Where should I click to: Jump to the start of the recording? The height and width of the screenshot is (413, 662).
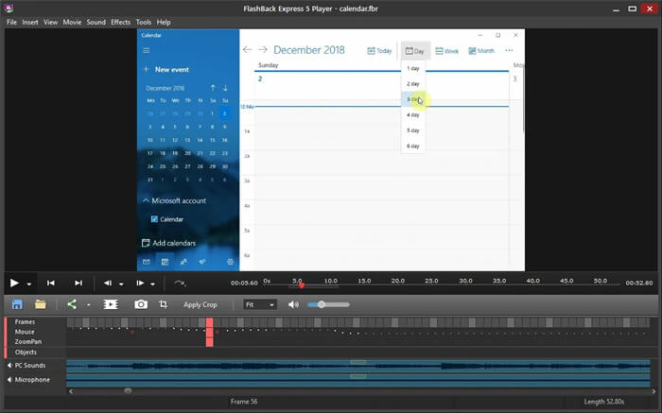click(x=51, y=283)
